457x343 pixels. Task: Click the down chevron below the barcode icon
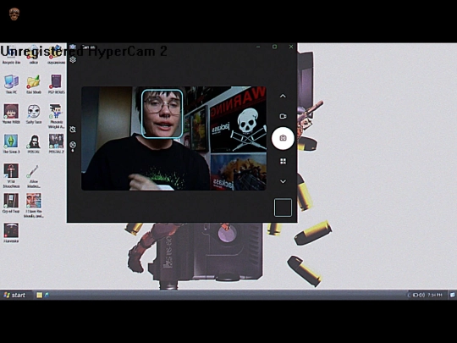point(283,181)
